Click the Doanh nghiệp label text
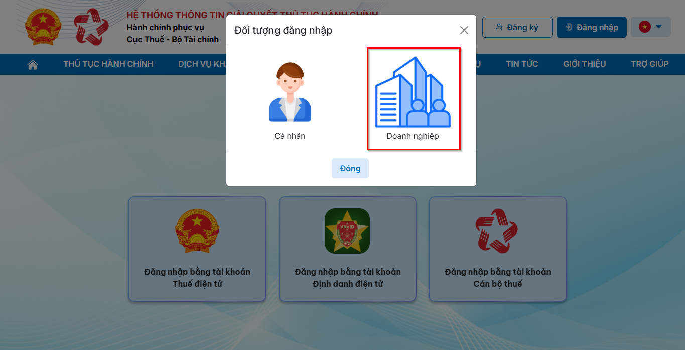 (413, 136)
